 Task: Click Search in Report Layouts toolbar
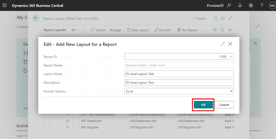(98, 30)
